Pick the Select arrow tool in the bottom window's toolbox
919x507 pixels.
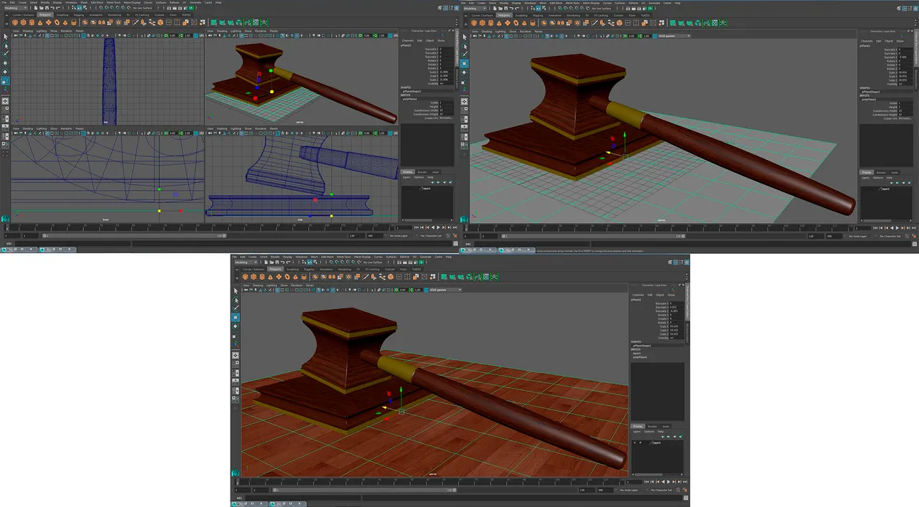pyautogui.click(x=235, y=291)
